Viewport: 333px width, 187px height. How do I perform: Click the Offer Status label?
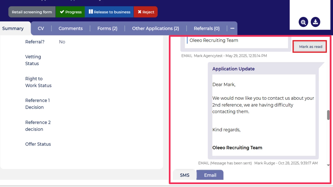click(38, 144)
